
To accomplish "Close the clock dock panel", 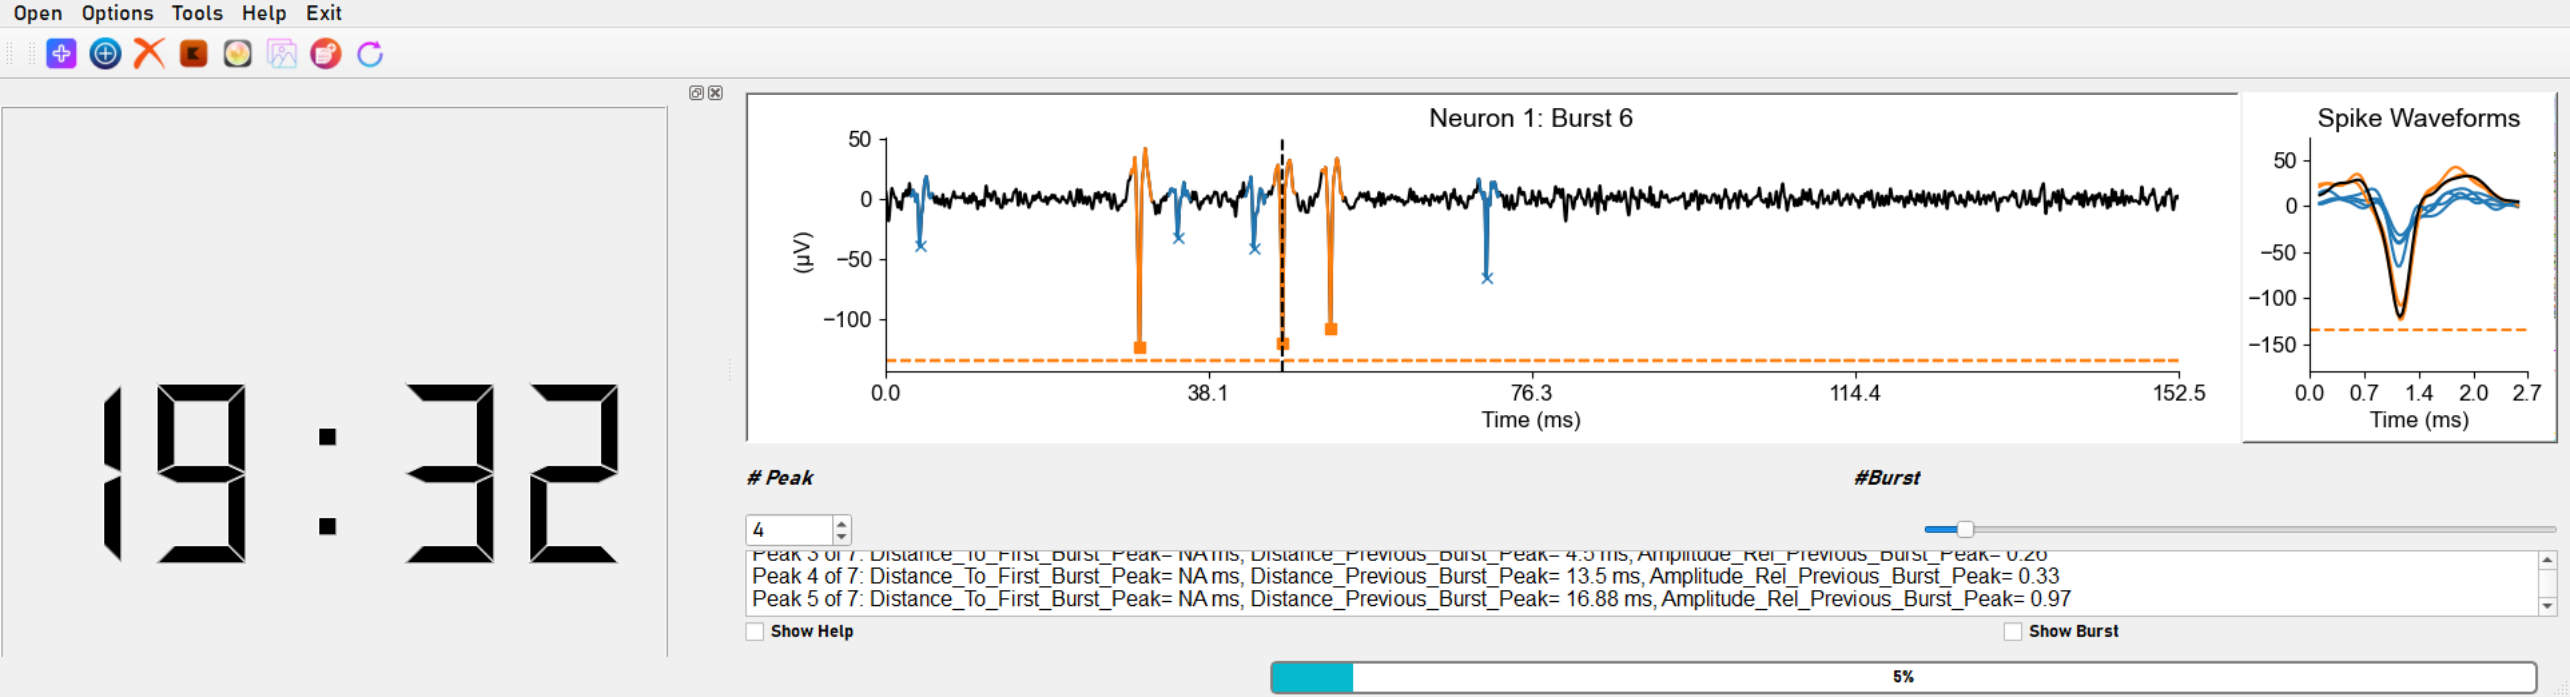I will [x=716, y=93].
